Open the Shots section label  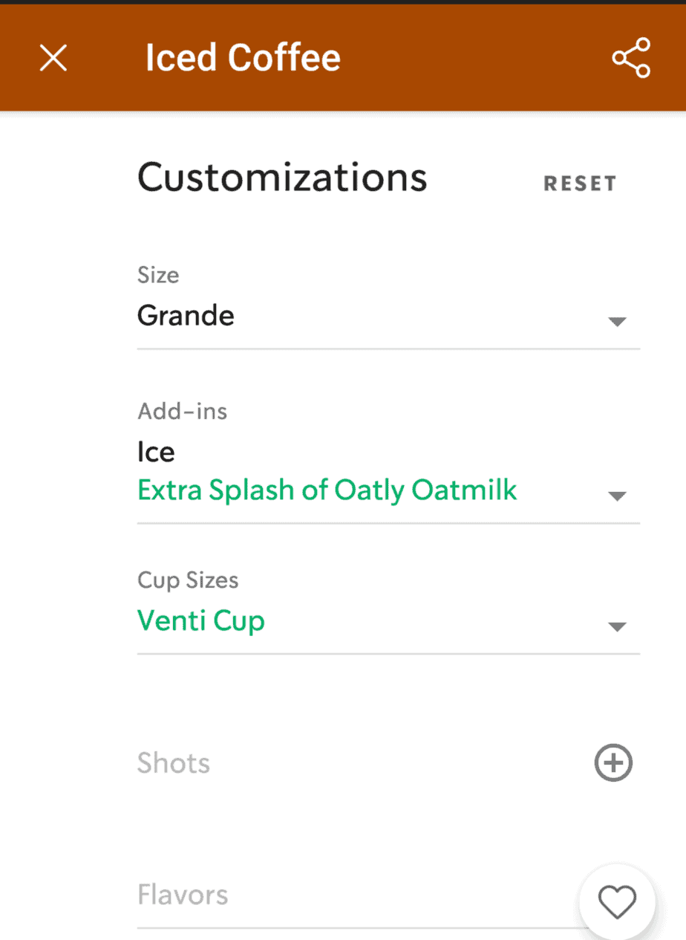[x=174, y=763]
